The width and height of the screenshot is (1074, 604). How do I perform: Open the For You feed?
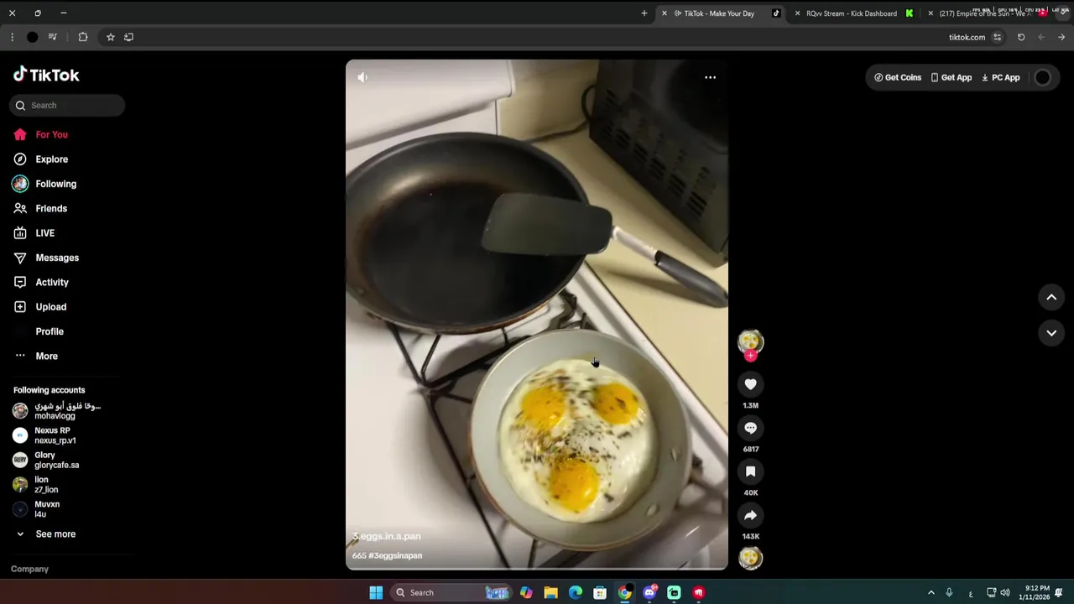tap(40, 134)
